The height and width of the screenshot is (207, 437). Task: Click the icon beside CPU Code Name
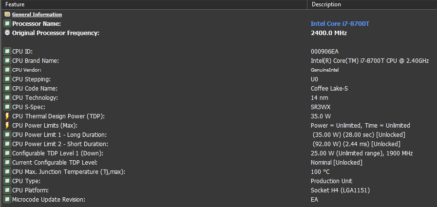[7, 89]
